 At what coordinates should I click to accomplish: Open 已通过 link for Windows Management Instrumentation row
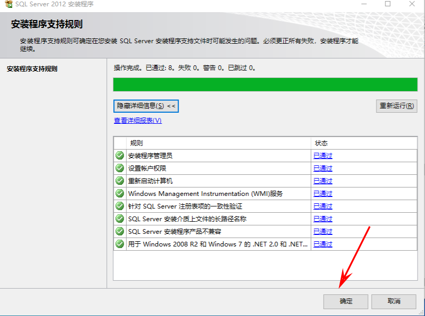(323, 194)
